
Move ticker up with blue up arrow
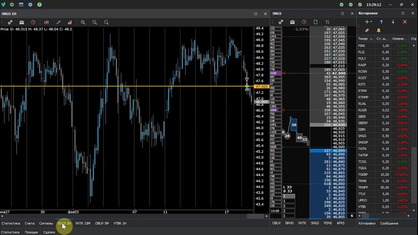pyautogui.click(x=381, y=22)
